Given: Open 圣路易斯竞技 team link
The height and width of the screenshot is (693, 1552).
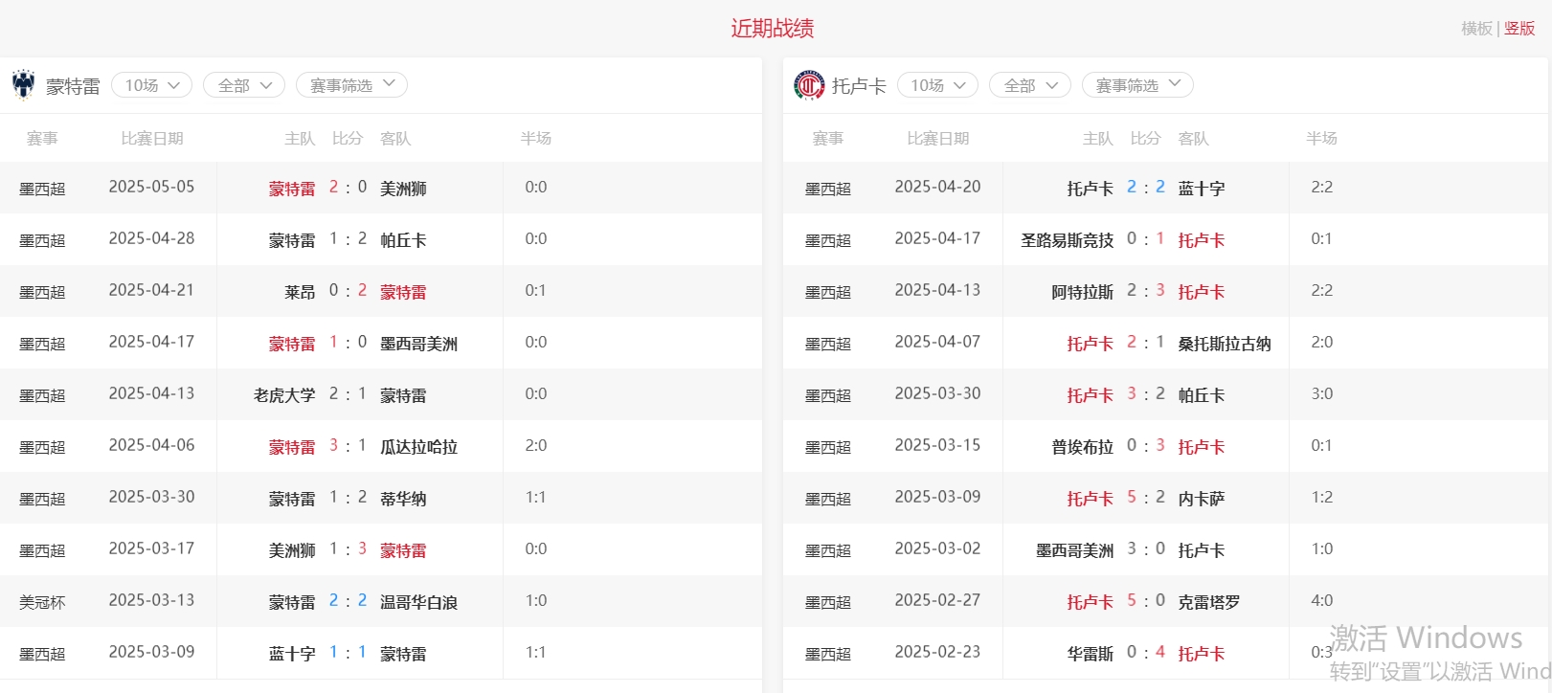Looking at the screenshot, I should coord(1067,240).
